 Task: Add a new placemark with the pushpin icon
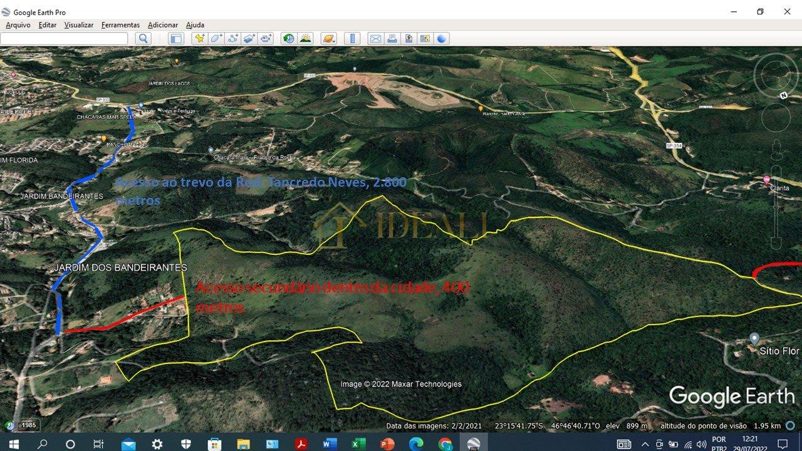point(200,38)
